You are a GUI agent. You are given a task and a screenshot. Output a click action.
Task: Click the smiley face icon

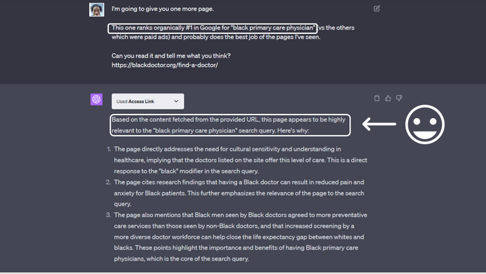tap(425, 124)
